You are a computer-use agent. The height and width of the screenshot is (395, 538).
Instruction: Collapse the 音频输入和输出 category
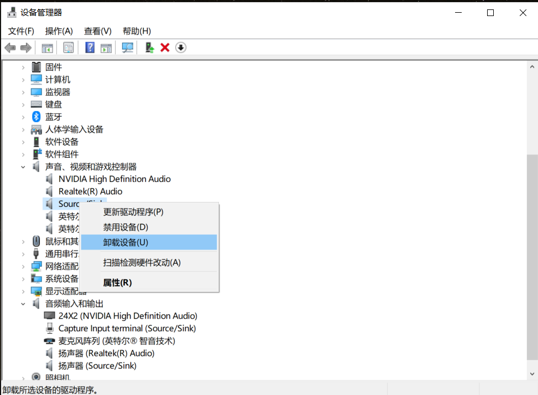pyautogui.click(x=23, y=303)
